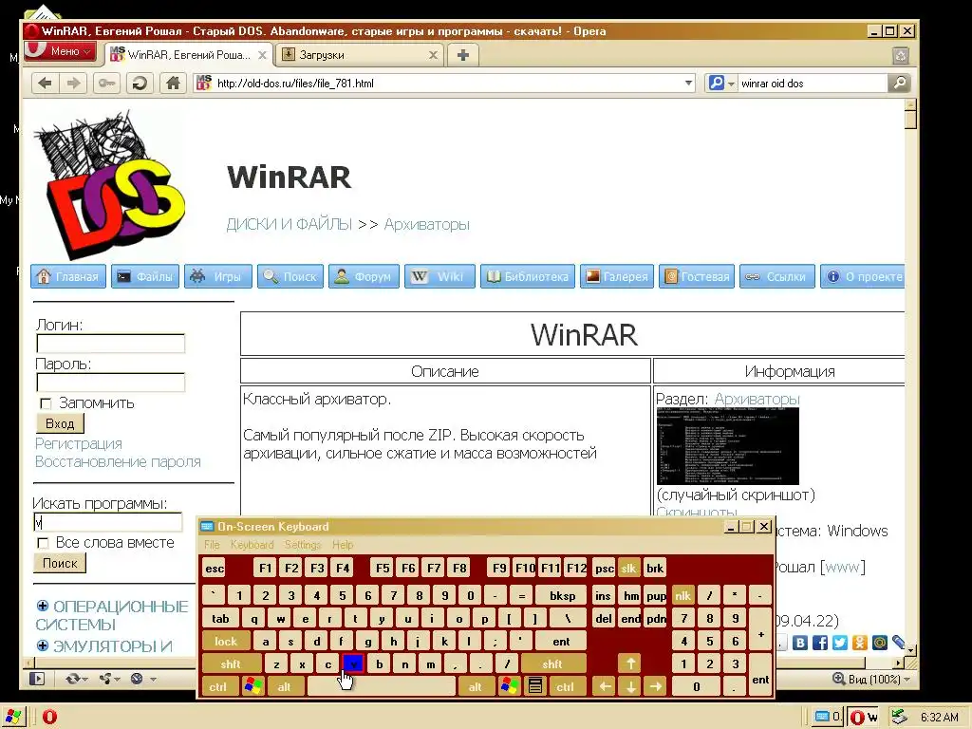Toggle the lock key on on-screen keyboard
This screenshot has width=972, height=729.
(226, 642)
